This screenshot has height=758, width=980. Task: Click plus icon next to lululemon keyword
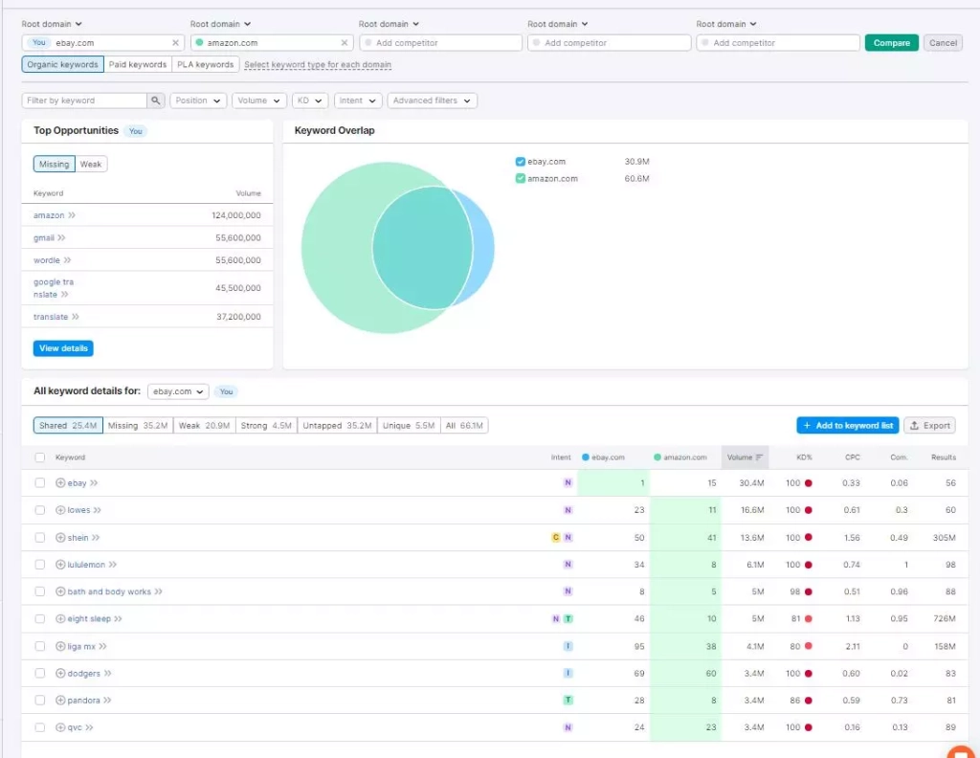(60, 565)
